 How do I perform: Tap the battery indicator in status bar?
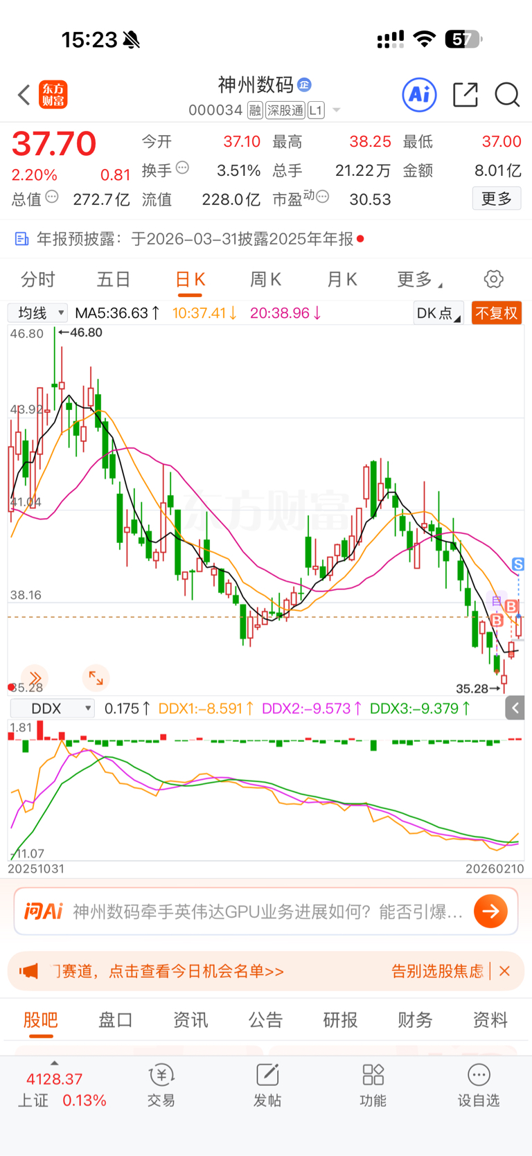pos(463,39)
